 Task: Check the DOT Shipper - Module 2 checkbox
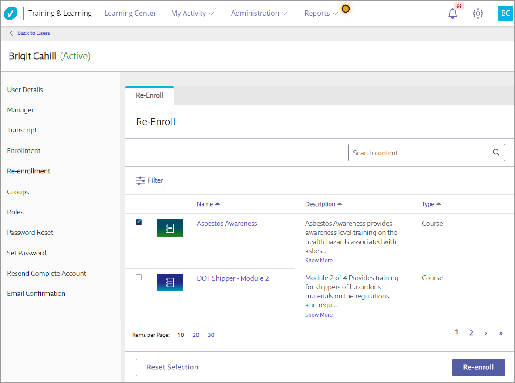pos(139,277)
